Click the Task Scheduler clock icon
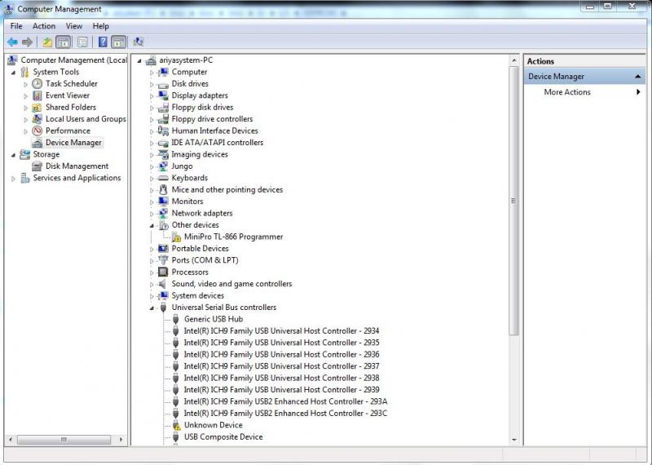The height and width of the screenshot is (465, 652). coord(37,84)
